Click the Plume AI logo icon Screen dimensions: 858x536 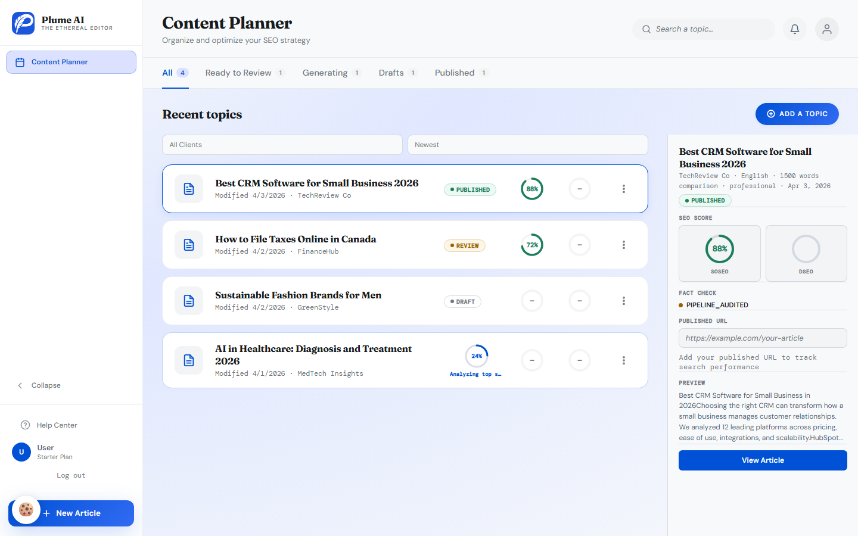23,23
